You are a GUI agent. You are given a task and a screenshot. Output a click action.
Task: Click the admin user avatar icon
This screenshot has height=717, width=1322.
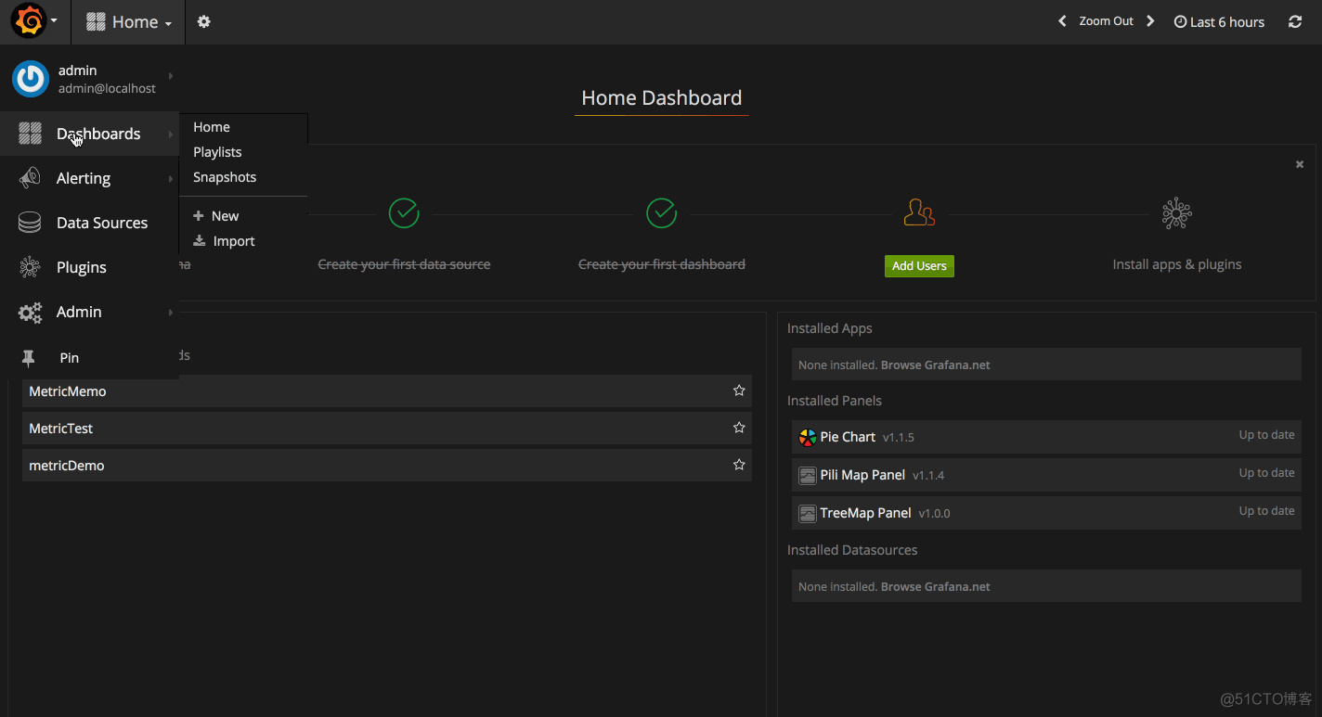tap(31, 79)
